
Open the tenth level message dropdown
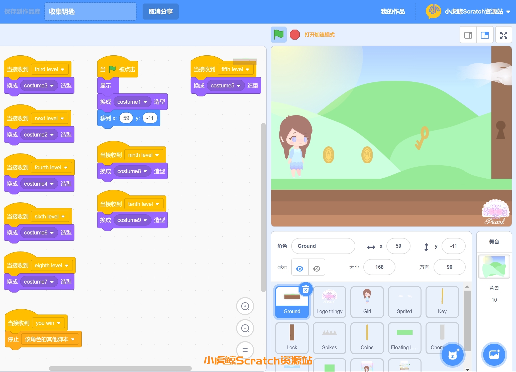[x=144, y=204]
